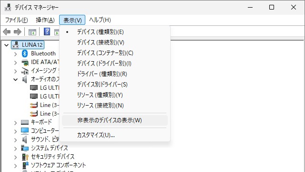Select ドライバー (種類別)(R) view option
Screen dimensions: 305x172
[x=115, y=74]
